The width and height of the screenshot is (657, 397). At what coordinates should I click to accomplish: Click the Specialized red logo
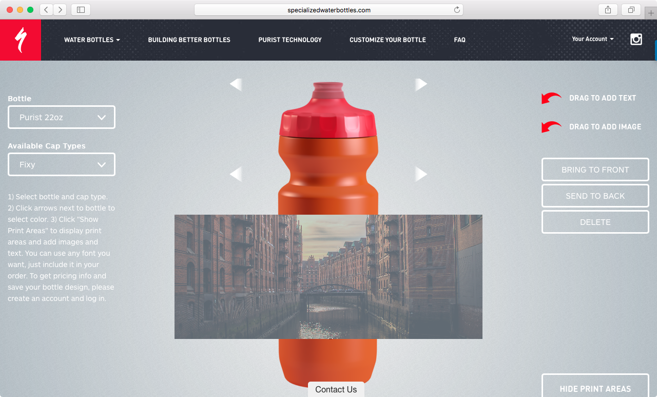(21, 40)
